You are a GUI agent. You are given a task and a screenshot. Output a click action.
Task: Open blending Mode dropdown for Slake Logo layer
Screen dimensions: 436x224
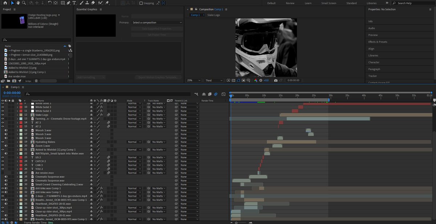134,115
